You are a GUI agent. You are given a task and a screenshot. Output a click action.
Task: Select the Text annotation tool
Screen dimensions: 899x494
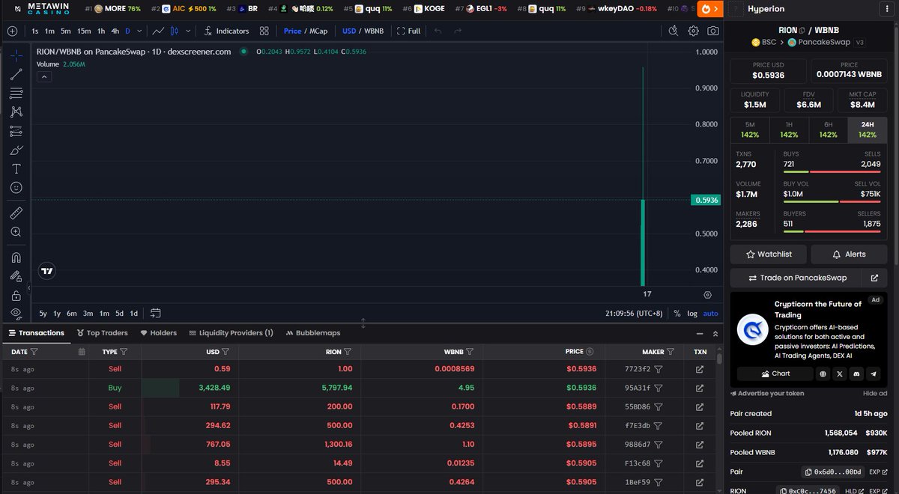(x=16, y=168)
